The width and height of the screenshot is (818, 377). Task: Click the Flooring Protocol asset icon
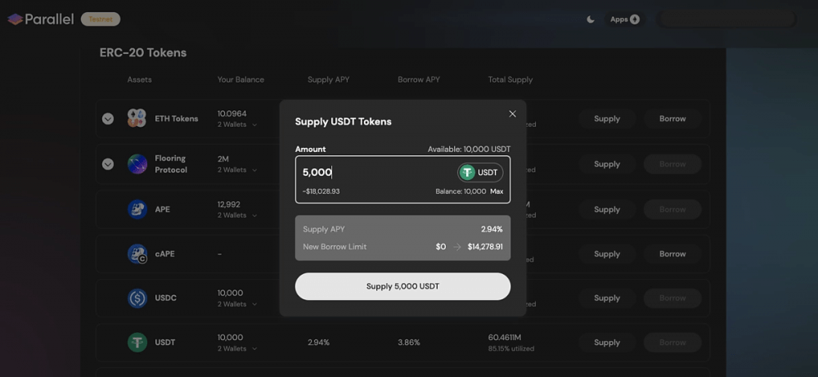[x=137, y=164]
